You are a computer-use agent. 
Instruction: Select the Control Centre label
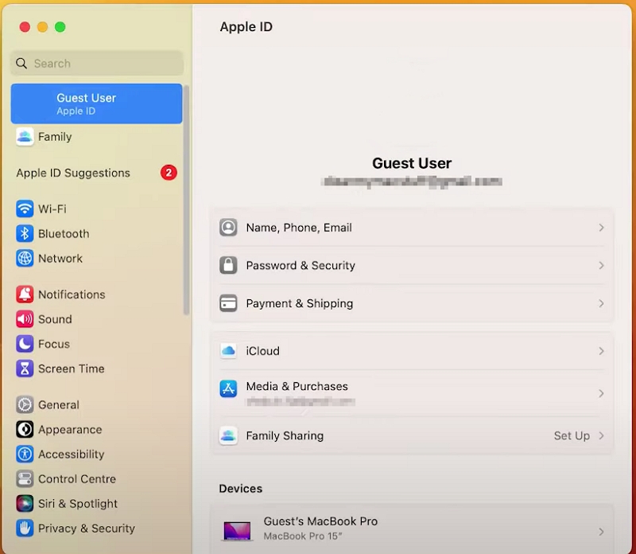(77, 479)
